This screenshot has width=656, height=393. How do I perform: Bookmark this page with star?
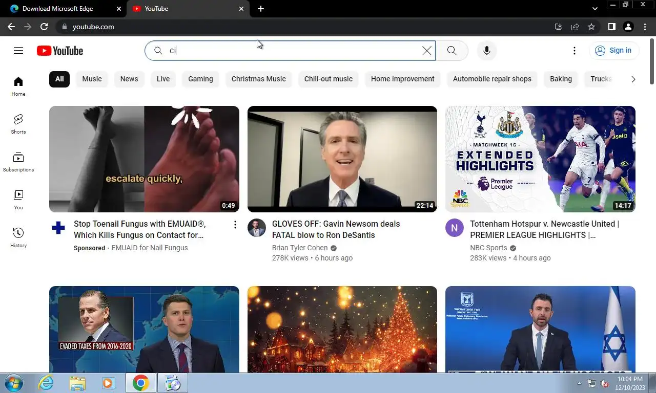[x=591, y=27]
